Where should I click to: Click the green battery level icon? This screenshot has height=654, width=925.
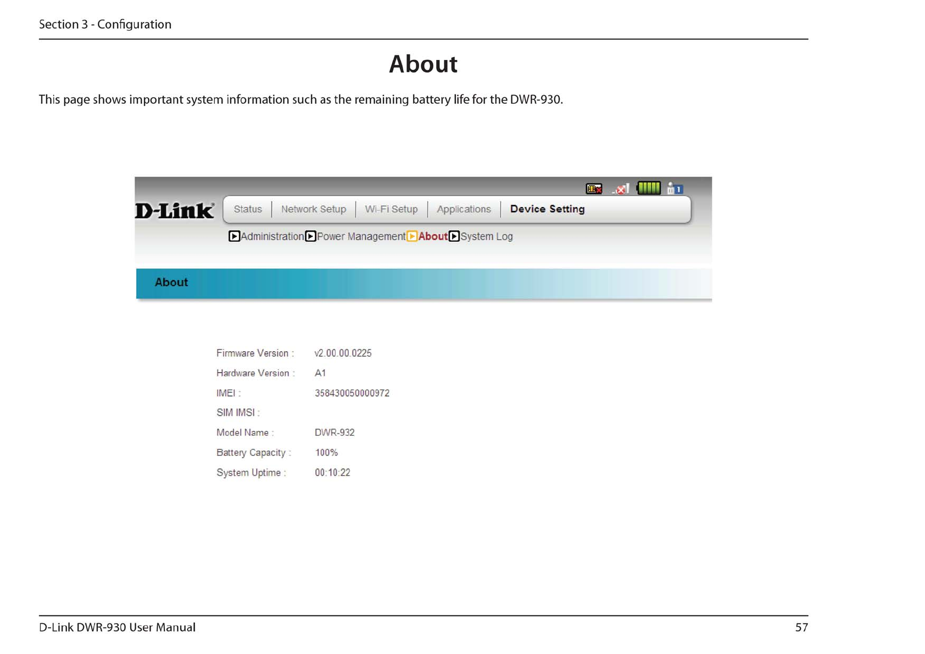click(x=648, y=188)
